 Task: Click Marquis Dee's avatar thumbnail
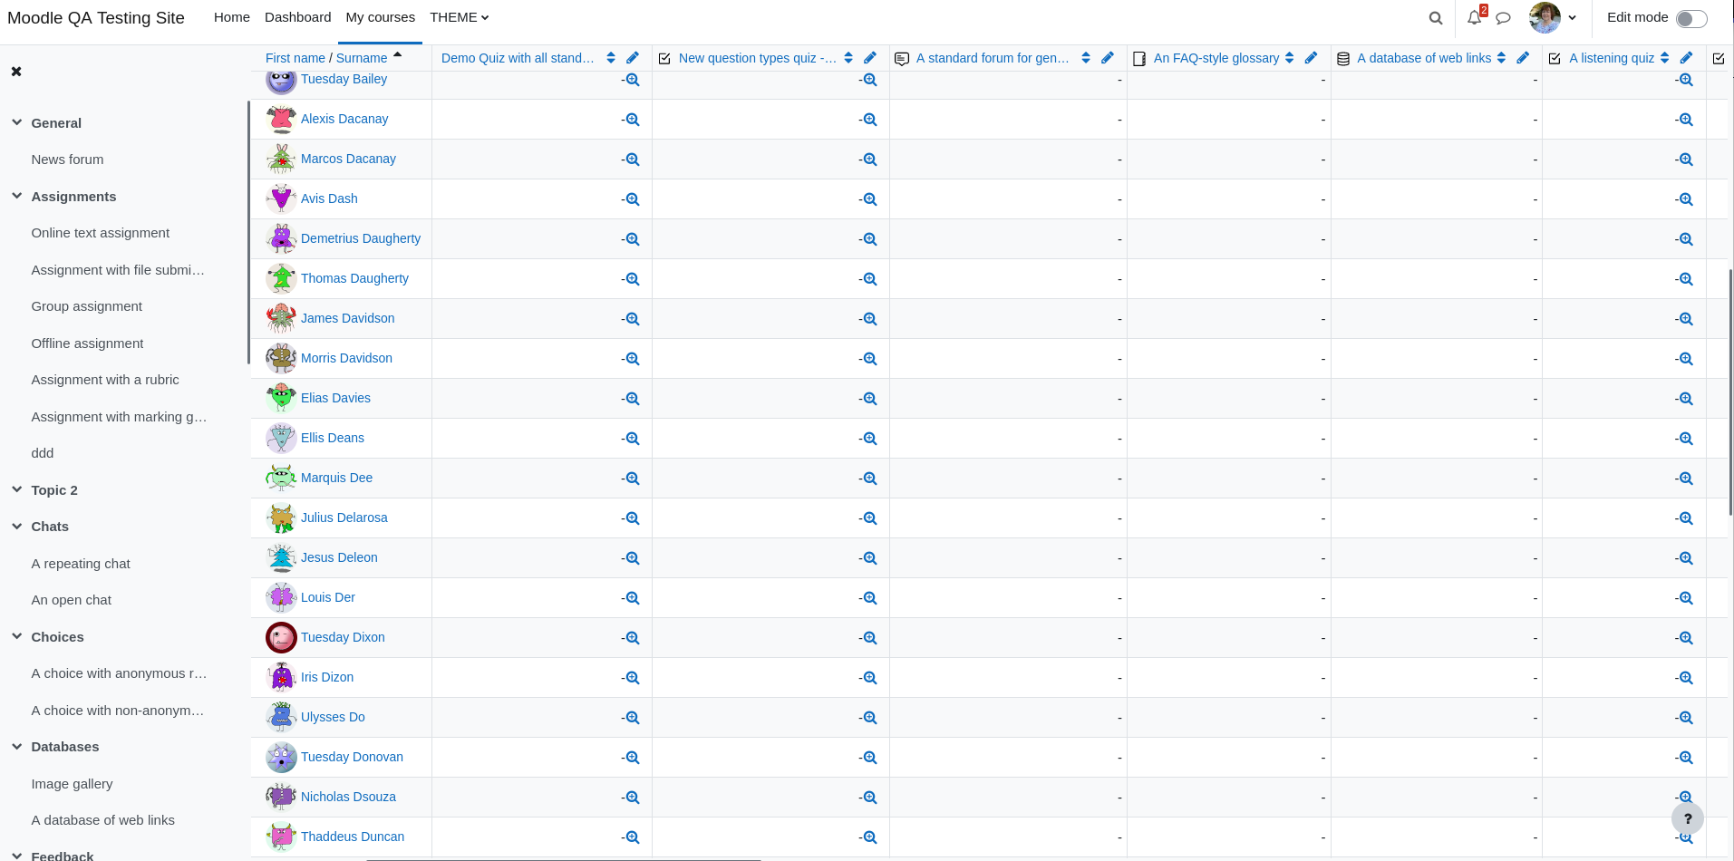pos(281,478)
